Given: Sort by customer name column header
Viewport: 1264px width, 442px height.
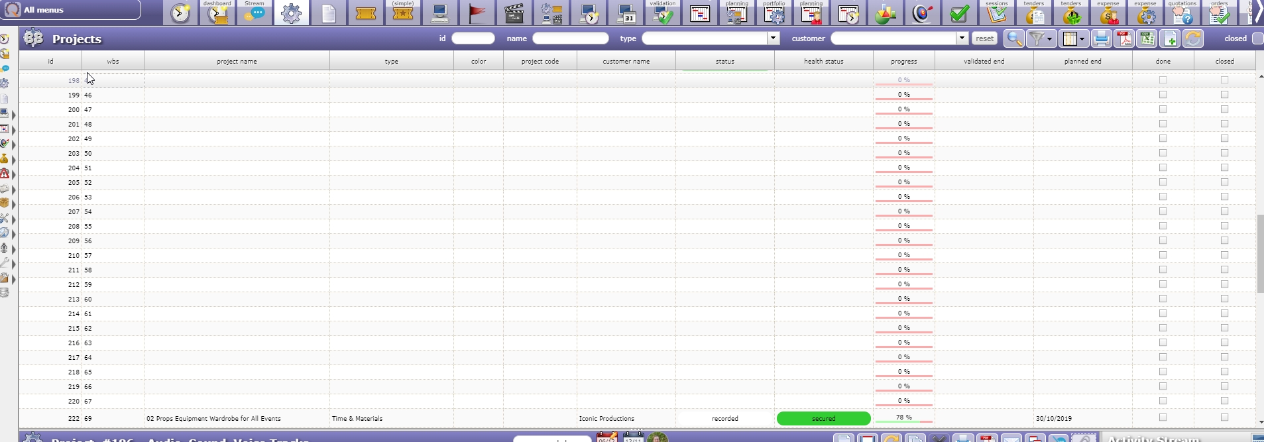Looking at the screenshot, I should pyautogui.click(x=626, y=61).
